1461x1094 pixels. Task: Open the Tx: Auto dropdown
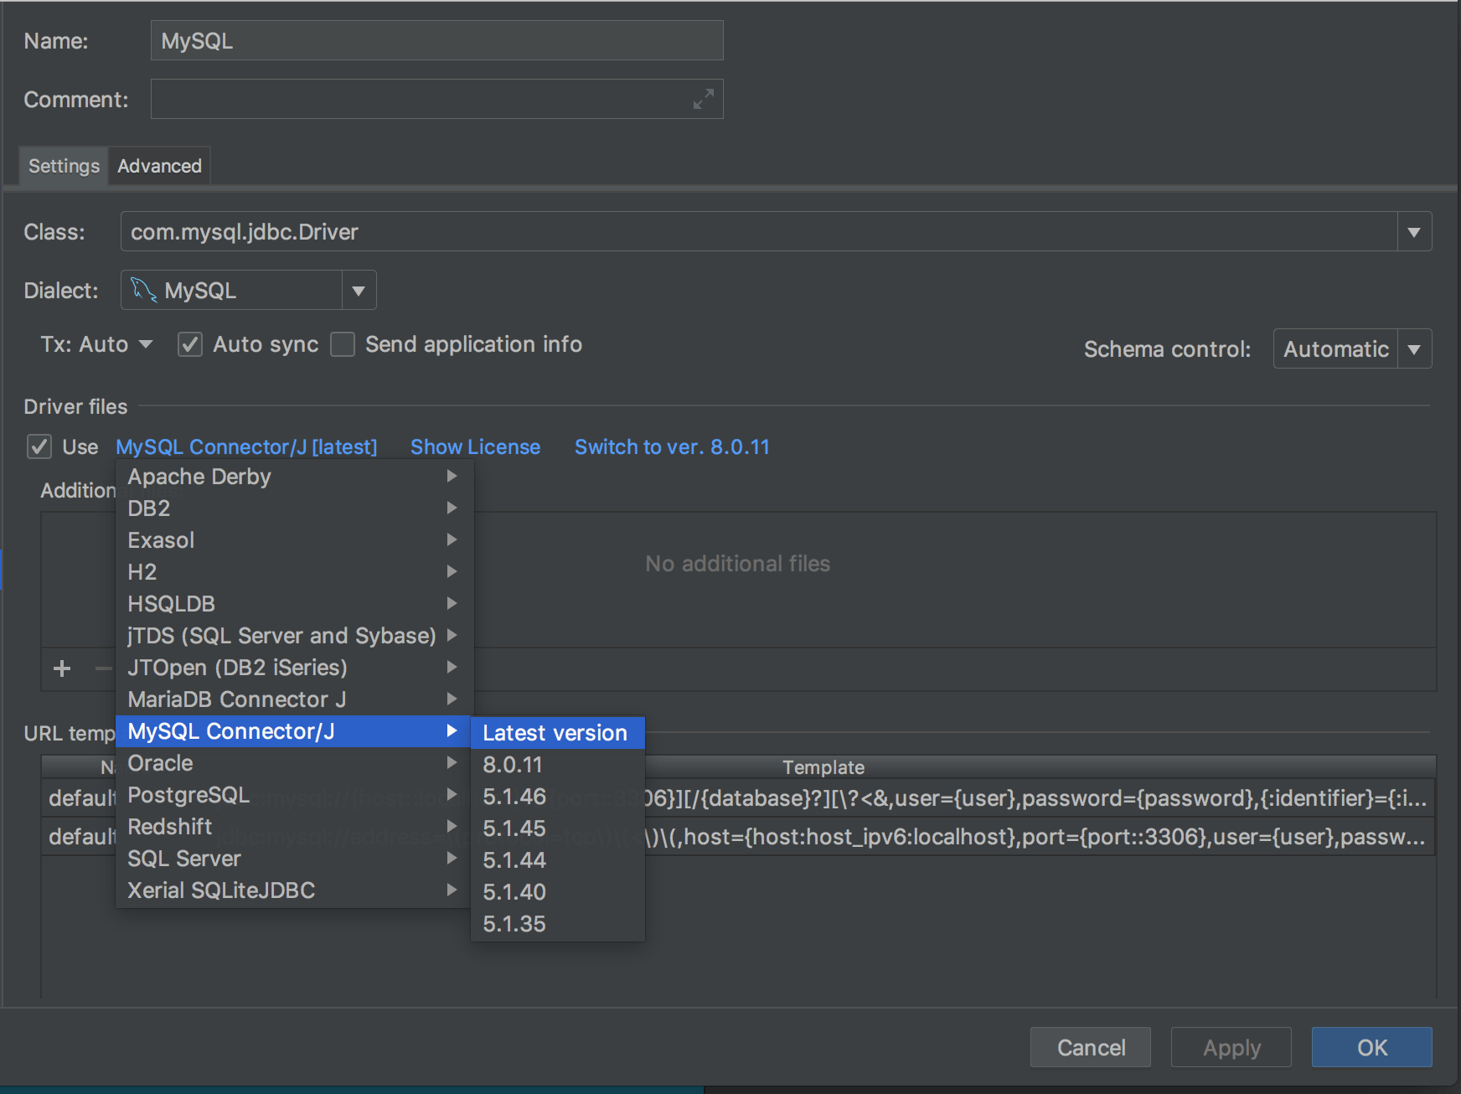(x=96, y=344)
